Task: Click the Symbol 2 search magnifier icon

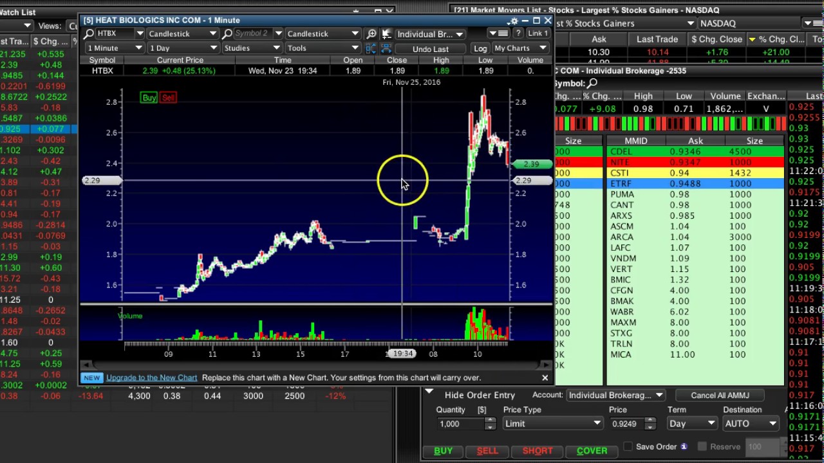Action: point(227,33)
